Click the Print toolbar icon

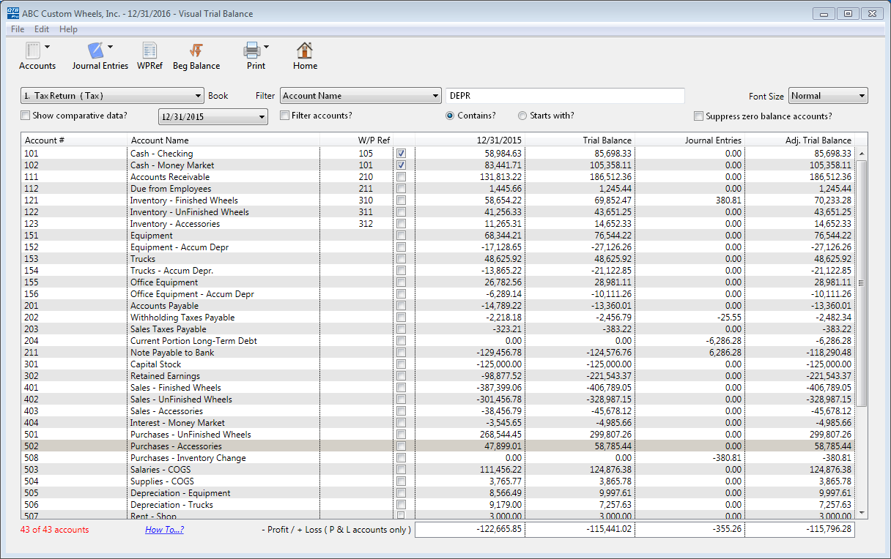click(x=252, y=50)
